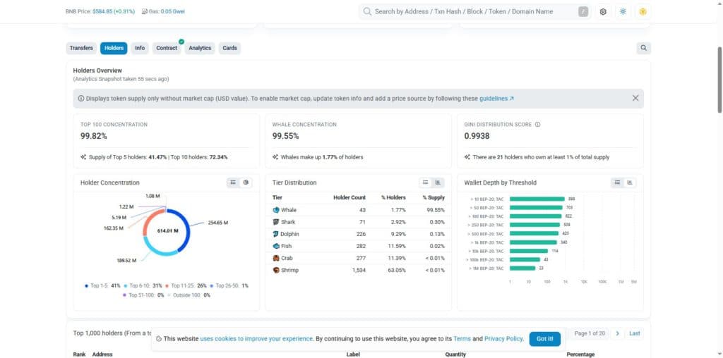The height and width of the screenshot is (358, 723).
Task: Dismiss the market cap info banner with X
Action: click(x=635, y=98)
